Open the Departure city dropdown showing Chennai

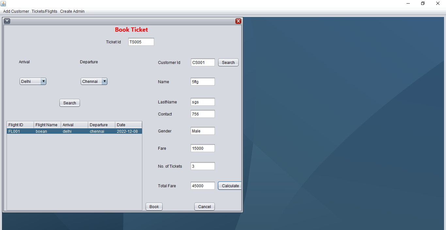tap(94, 81)
